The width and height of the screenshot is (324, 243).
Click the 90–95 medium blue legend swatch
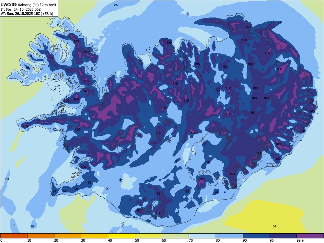256,236
